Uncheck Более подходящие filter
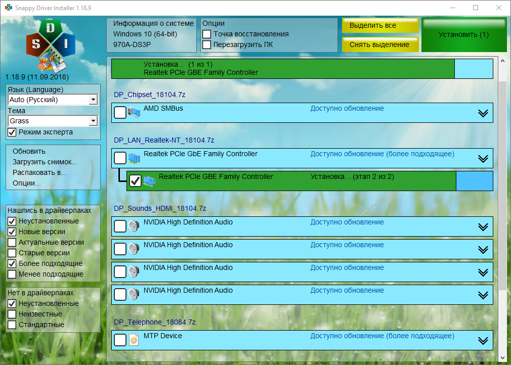The height and width of the screenshot is (365, 511). 12,264
